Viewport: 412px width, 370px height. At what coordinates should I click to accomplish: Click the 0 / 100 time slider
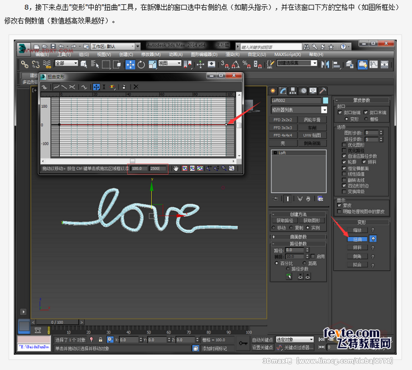pyautogui.click(x=57, y=322)
